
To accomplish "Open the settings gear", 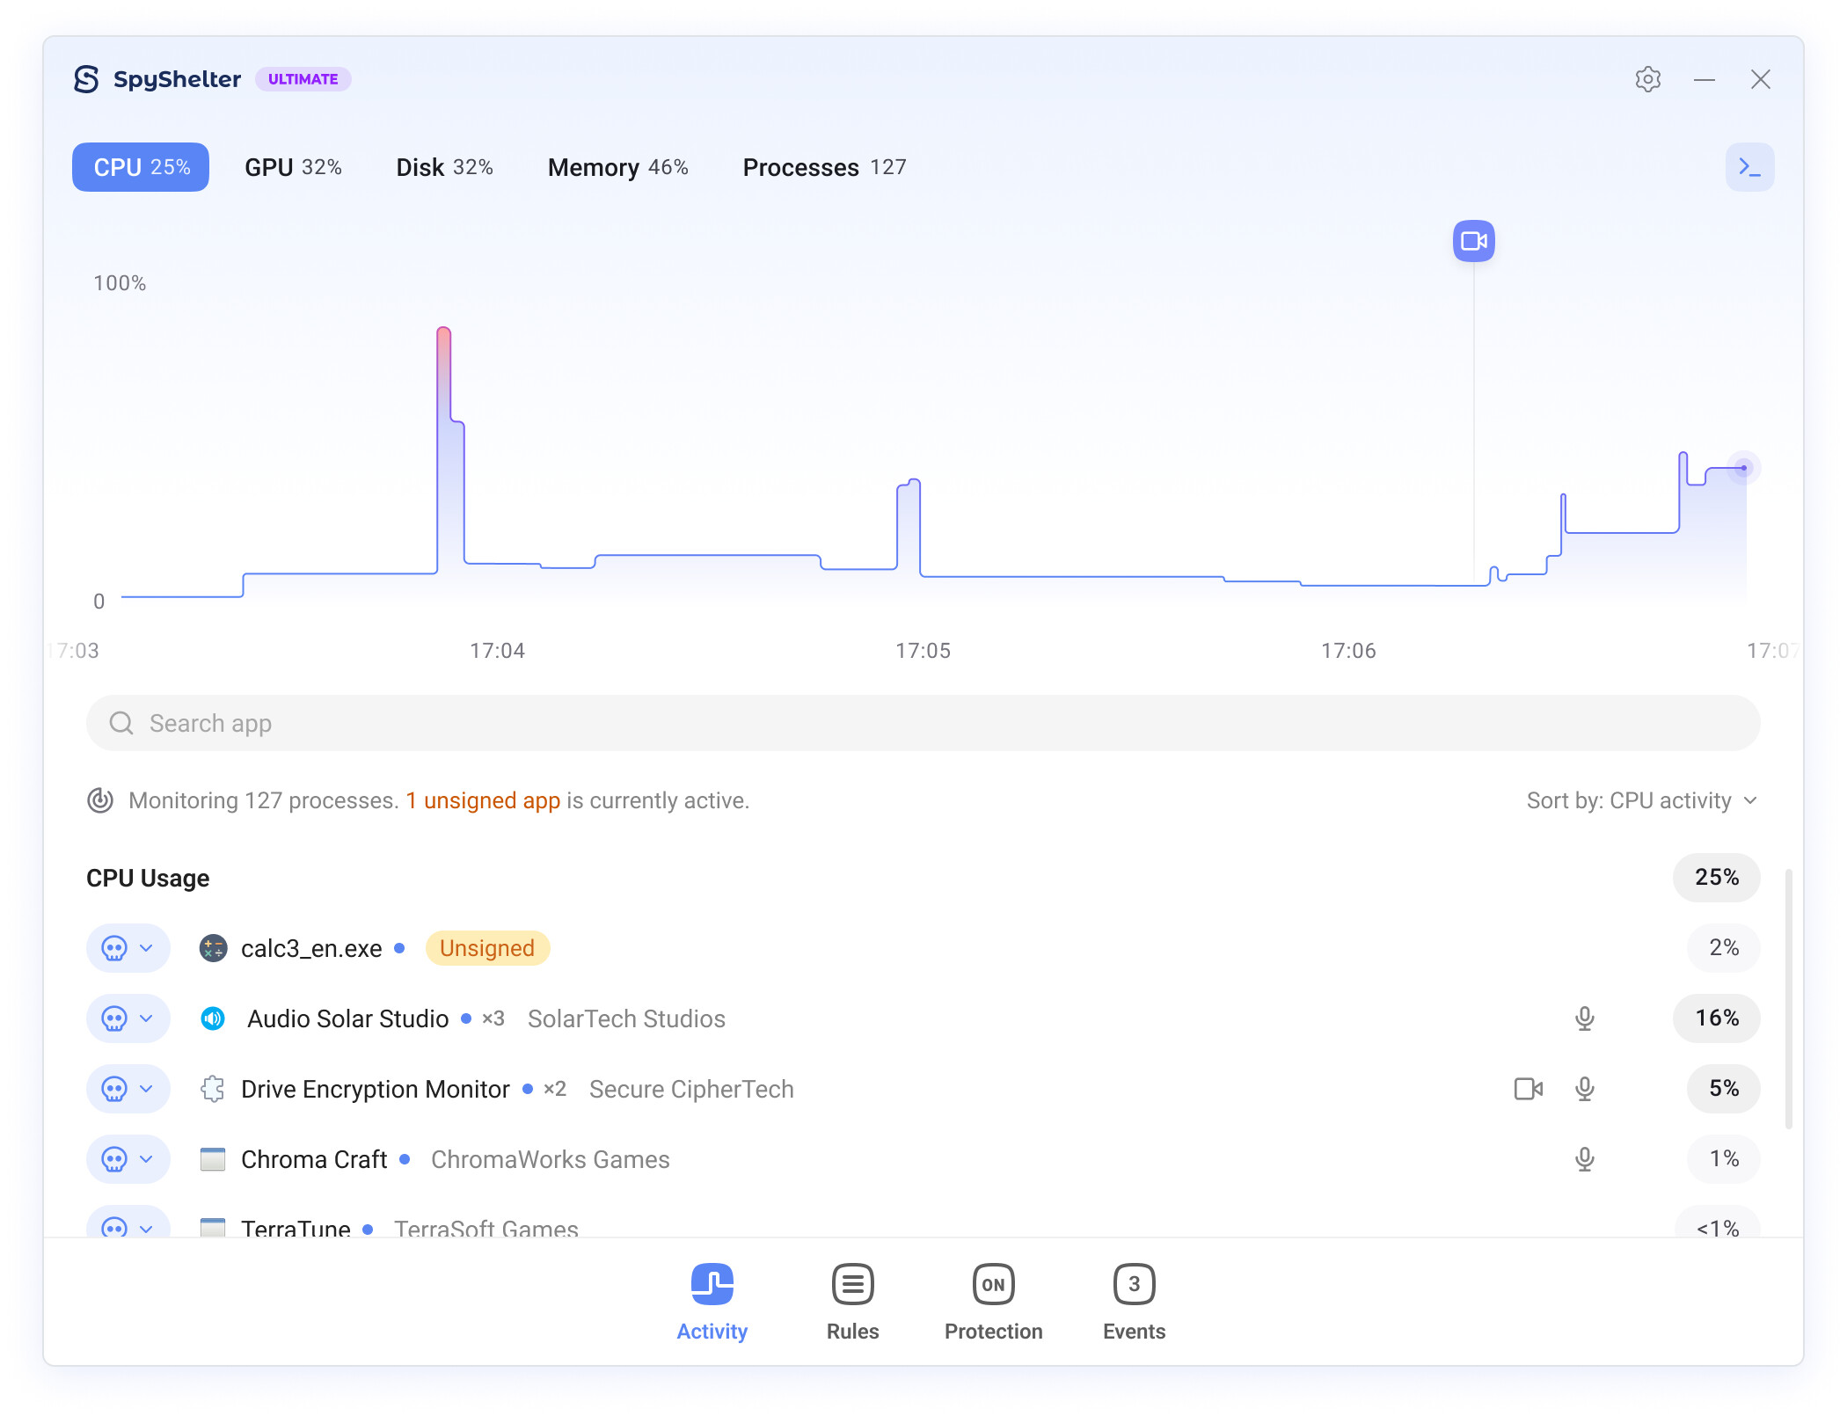I will (x=1647, y=79).
